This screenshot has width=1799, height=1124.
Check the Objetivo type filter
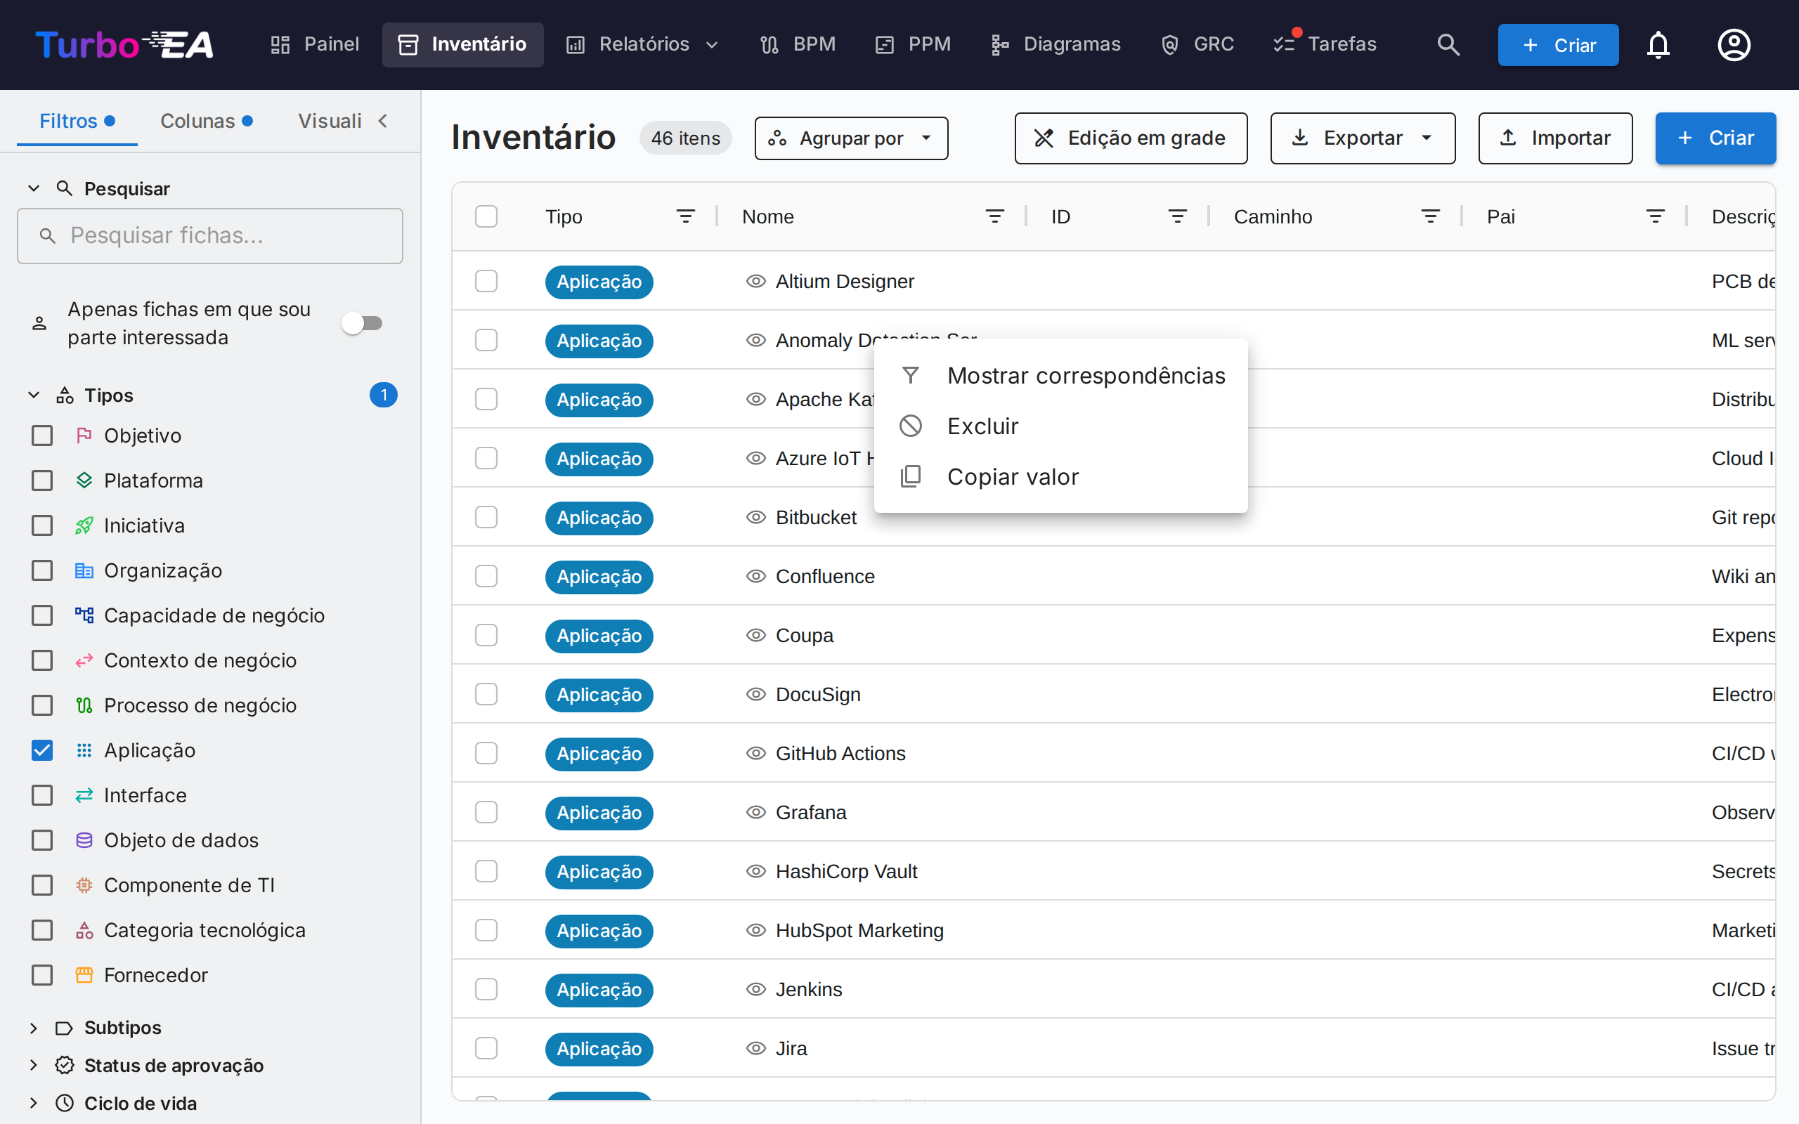(x=42, y=436)
